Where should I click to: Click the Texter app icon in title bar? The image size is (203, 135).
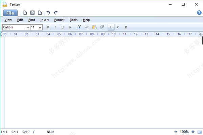[5, 4]
